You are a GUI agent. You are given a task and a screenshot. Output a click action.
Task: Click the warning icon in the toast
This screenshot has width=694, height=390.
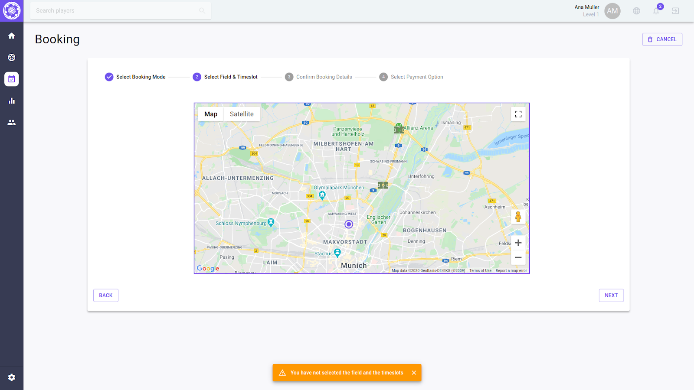point(282,373)
